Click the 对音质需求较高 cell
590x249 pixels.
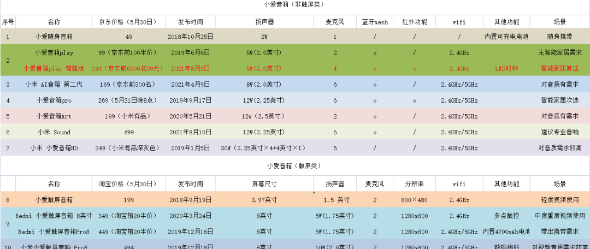point(559,148)
